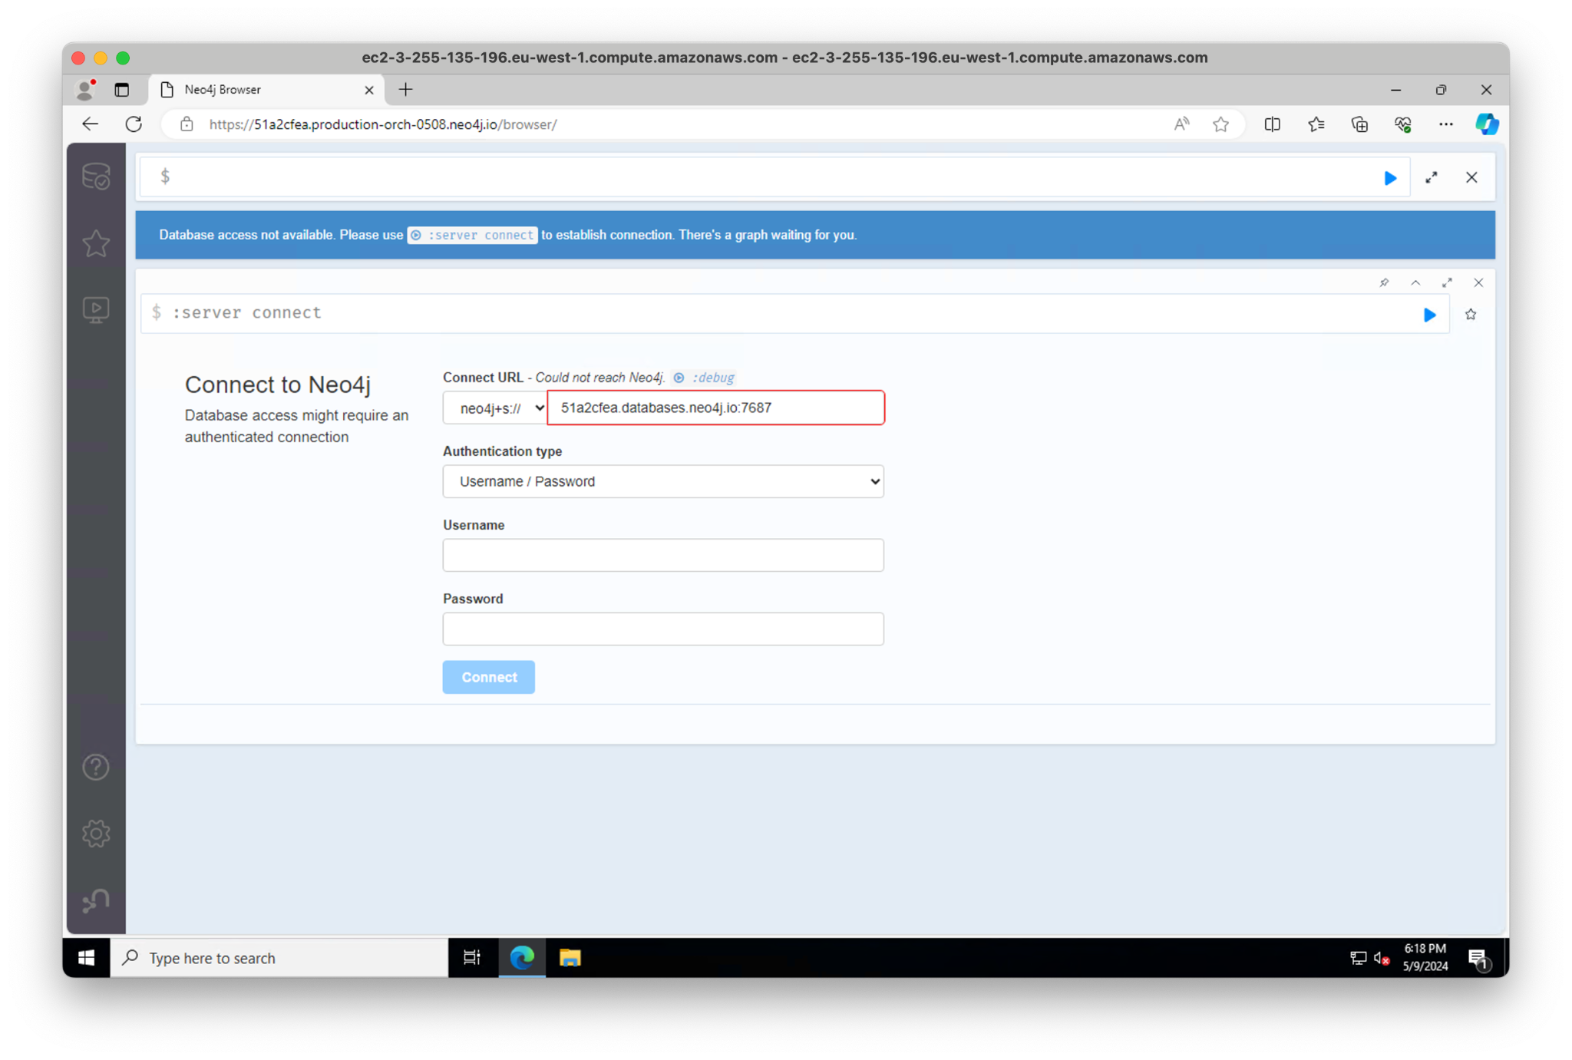
Task: Pin the :server connect frame
Action: point(1384,282)
